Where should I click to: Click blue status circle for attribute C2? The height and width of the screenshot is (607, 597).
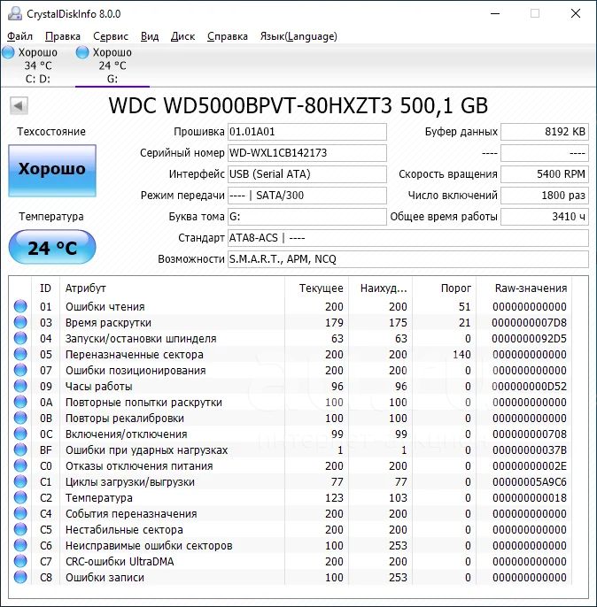pyautogui.click(x=20, y=497)
